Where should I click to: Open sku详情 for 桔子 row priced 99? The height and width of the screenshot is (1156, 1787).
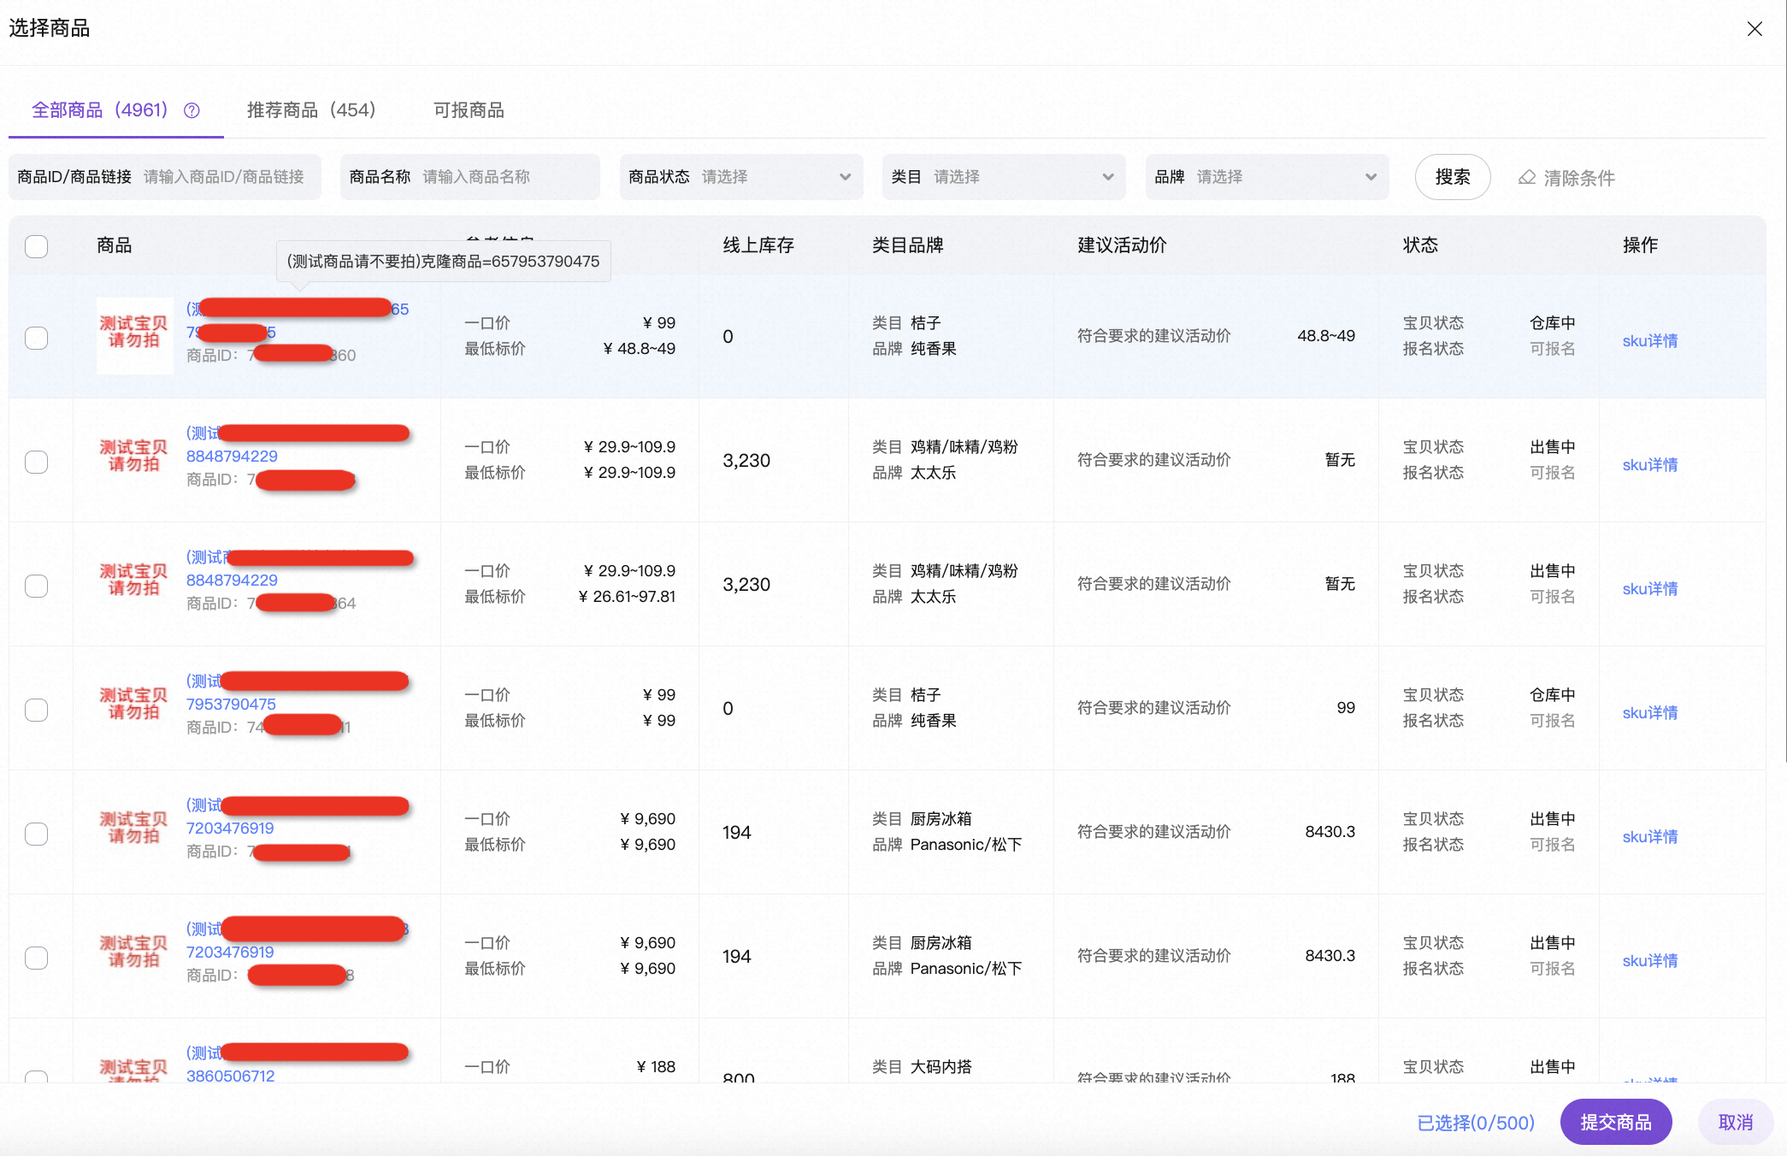point(1649,712)
